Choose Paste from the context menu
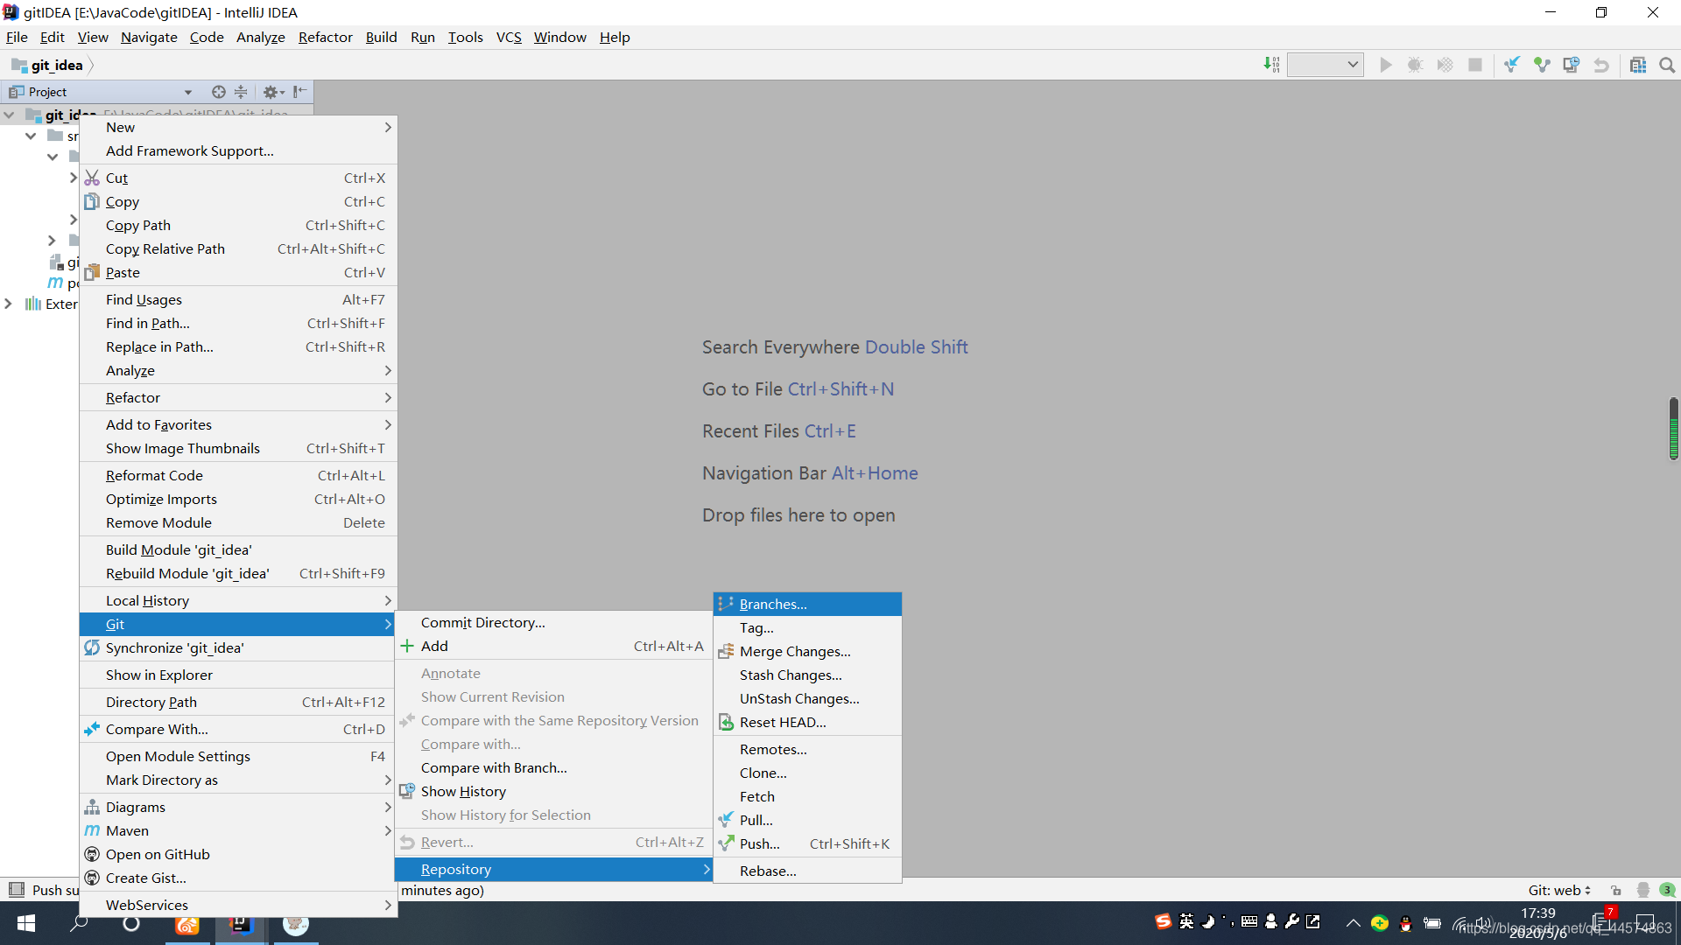The height and width of the screenshot is (945, 1681). click(x=238, y=273)
